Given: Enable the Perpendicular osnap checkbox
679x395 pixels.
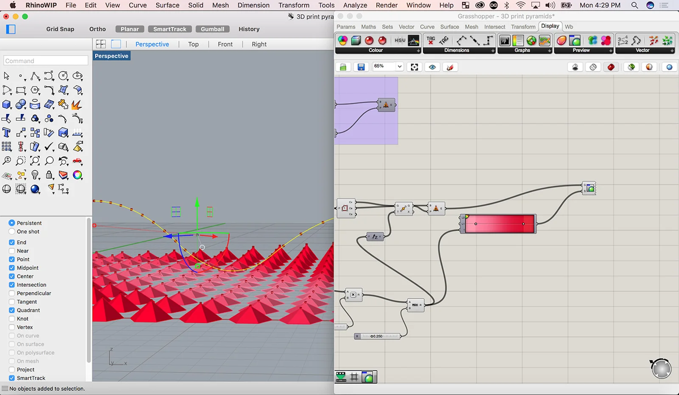Looking at the screenshot, I should 12,293.
